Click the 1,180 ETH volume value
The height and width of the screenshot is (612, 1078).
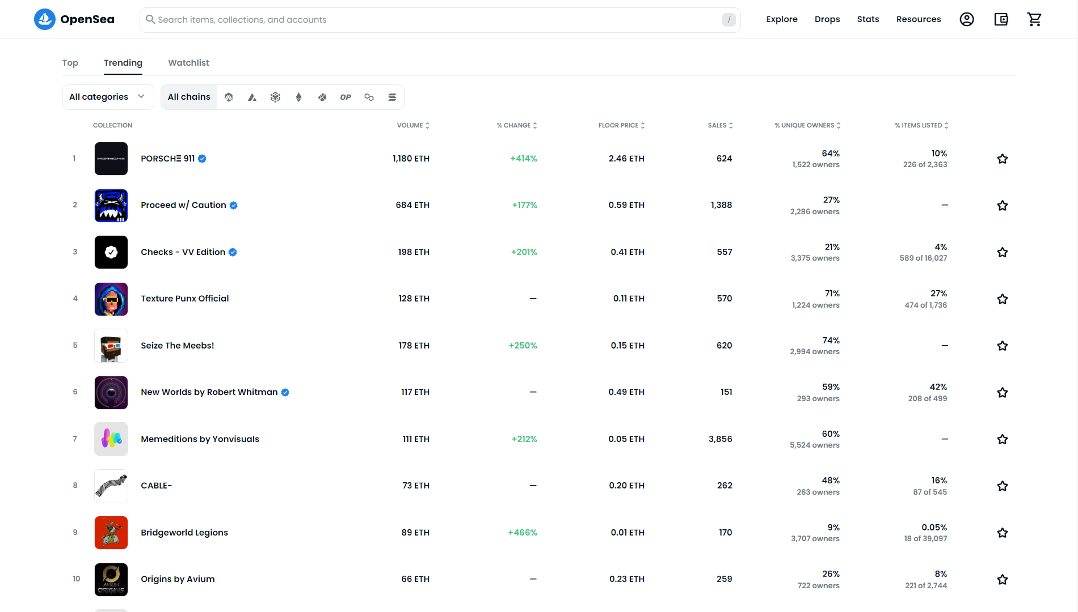pyautogui.click(x=411, y=159)
